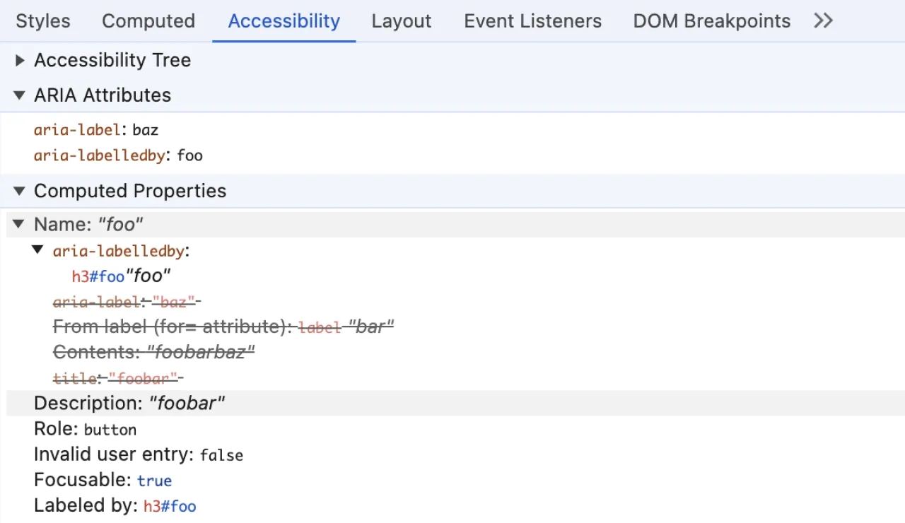The width and height of the screenshot is (905, 523).
Task: Click the More tabs chevron icon
Action: point(822,21)
